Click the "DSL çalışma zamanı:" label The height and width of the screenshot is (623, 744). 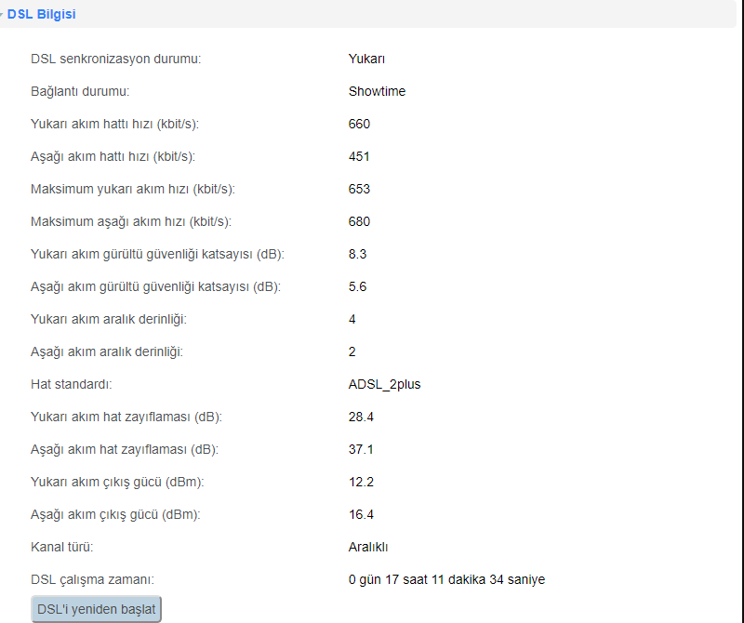92,579
